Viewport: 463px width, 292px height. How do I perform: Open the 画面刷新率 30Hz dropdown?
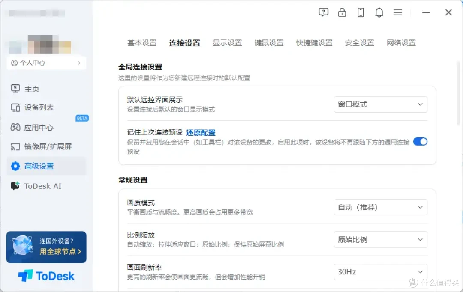point(380,271)
